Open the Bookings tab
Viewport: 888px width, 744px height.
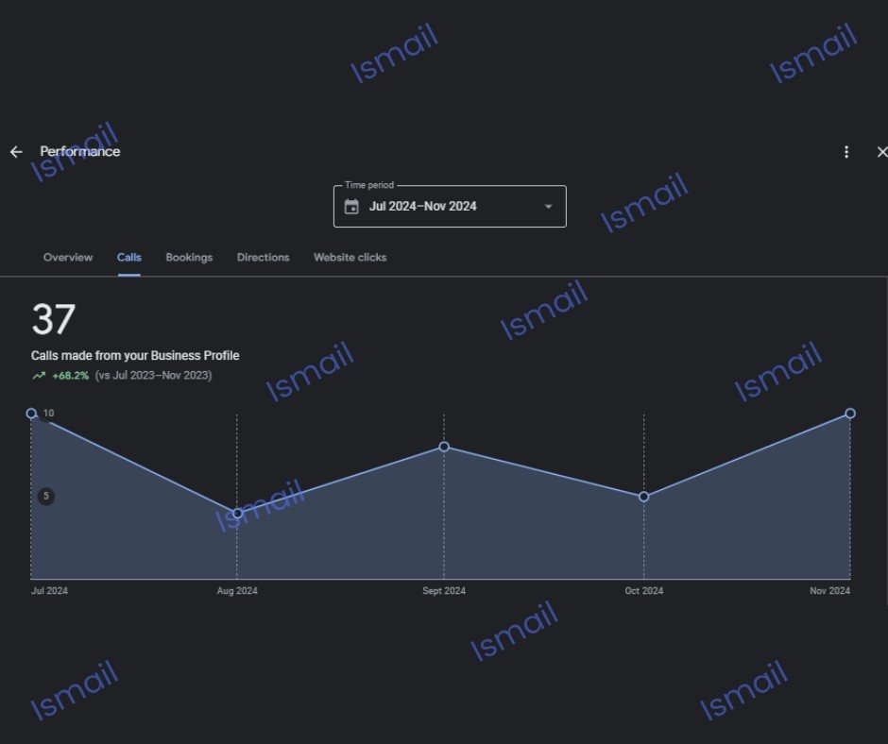(x=189, y=258)
